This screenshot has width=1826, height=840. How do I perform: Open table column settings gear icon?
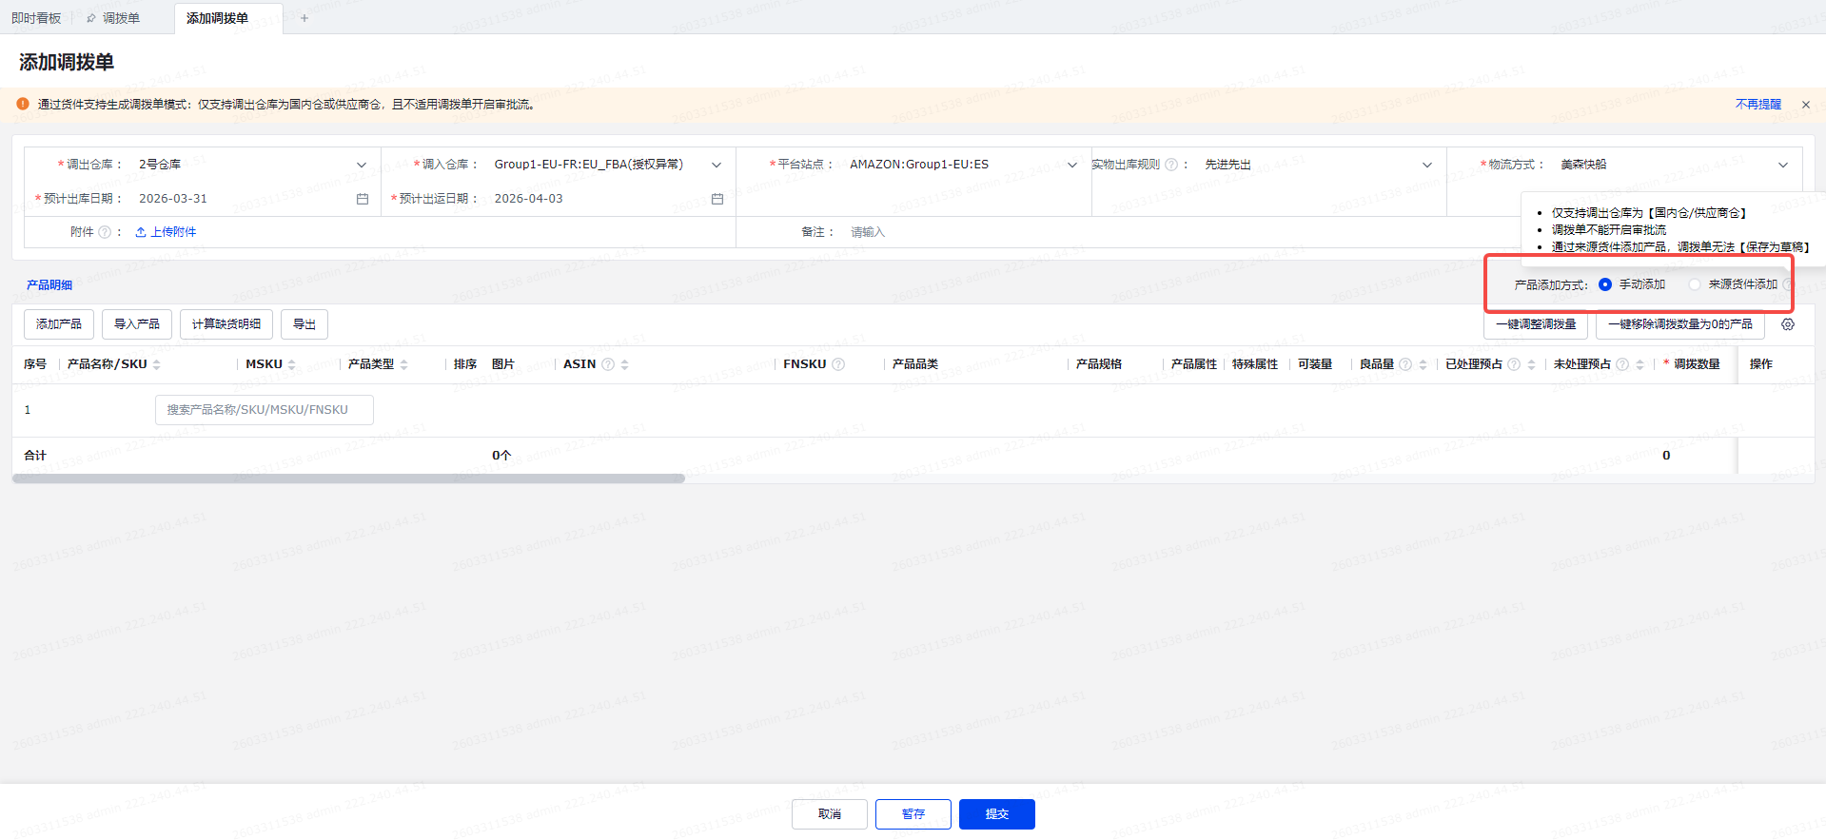[x=1788, y=324]
